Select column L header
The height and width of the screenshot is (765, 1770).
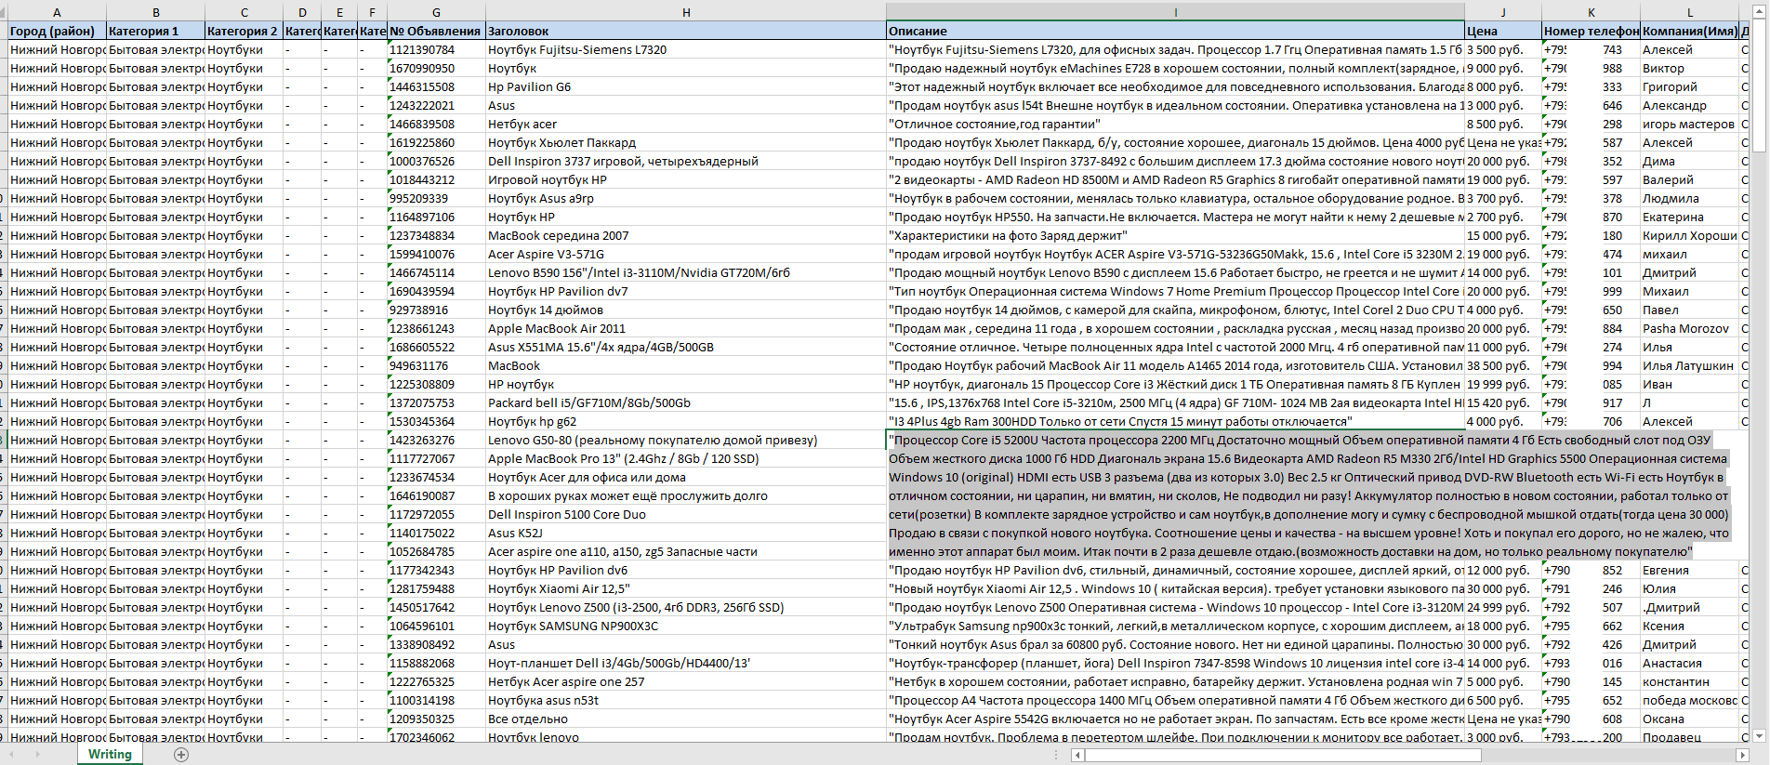(1689, 12)
